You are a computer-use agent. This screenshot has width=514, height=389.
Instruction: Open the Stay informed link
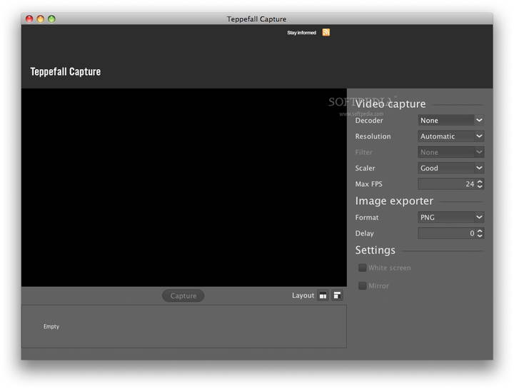pos(301,32)
